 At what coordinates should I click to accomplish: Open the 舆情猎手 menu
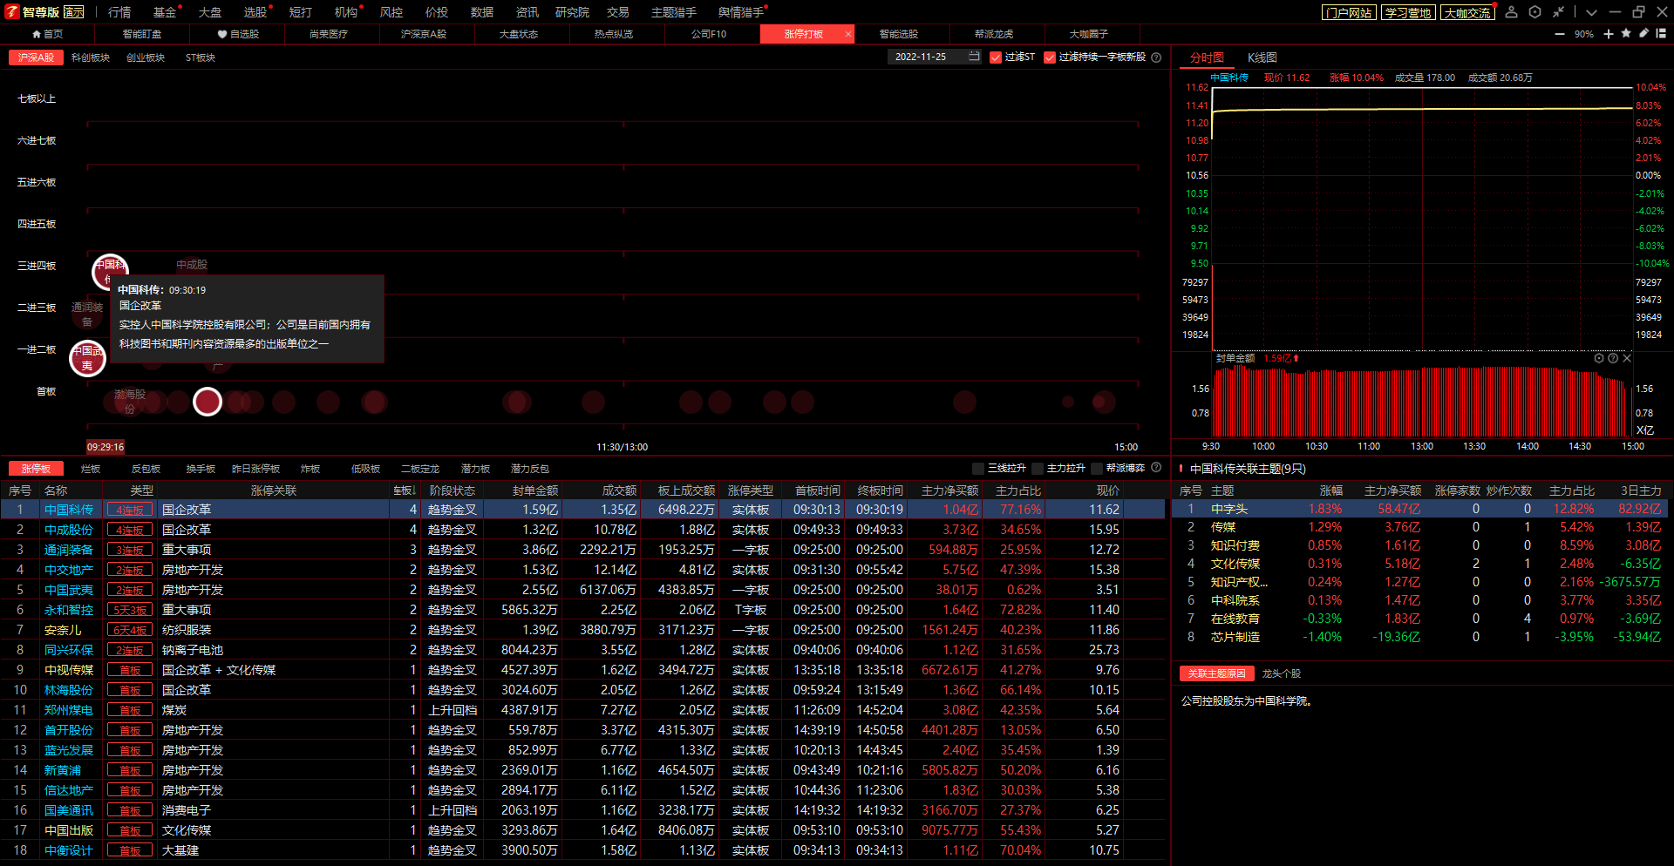point(741,12)
